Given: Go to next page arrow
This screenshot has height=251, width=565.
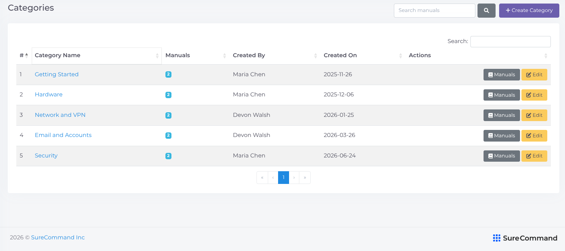Looking at the screenshot, I should pos(294,178).
